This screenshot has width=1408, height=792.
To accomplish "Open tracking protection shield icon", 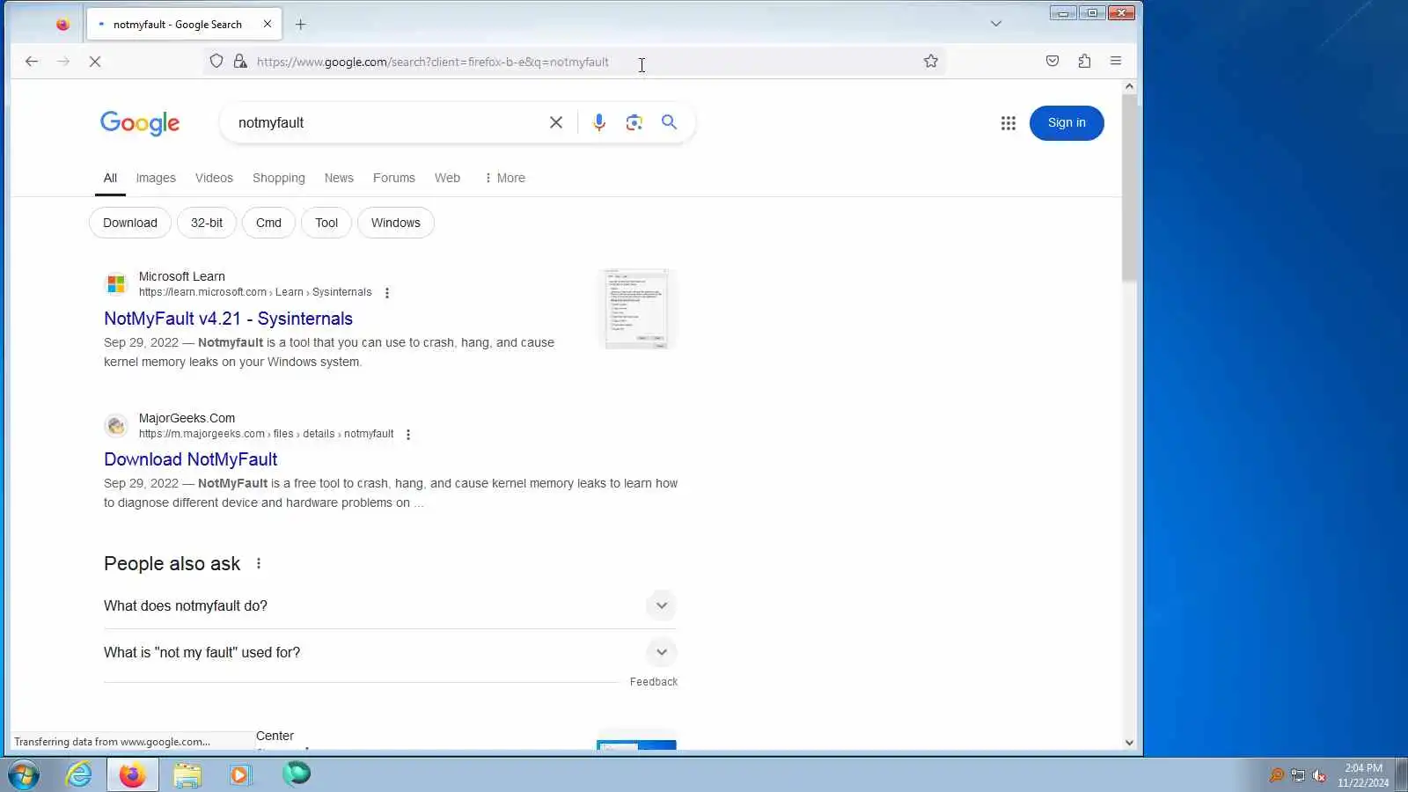I will click(x=216, y=62).
